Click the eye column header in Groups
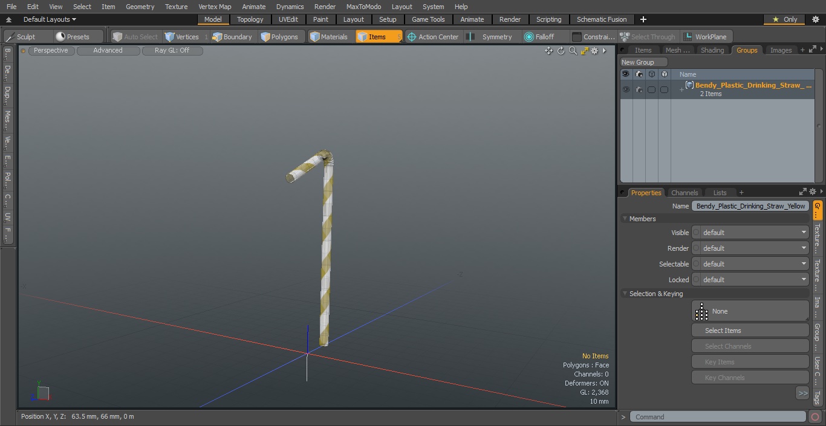The image size is (826, 426). coord(626,74)
